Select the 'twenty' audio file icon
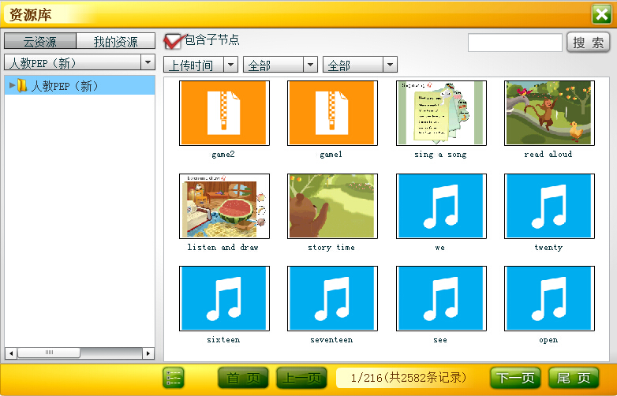 point(549,206)
